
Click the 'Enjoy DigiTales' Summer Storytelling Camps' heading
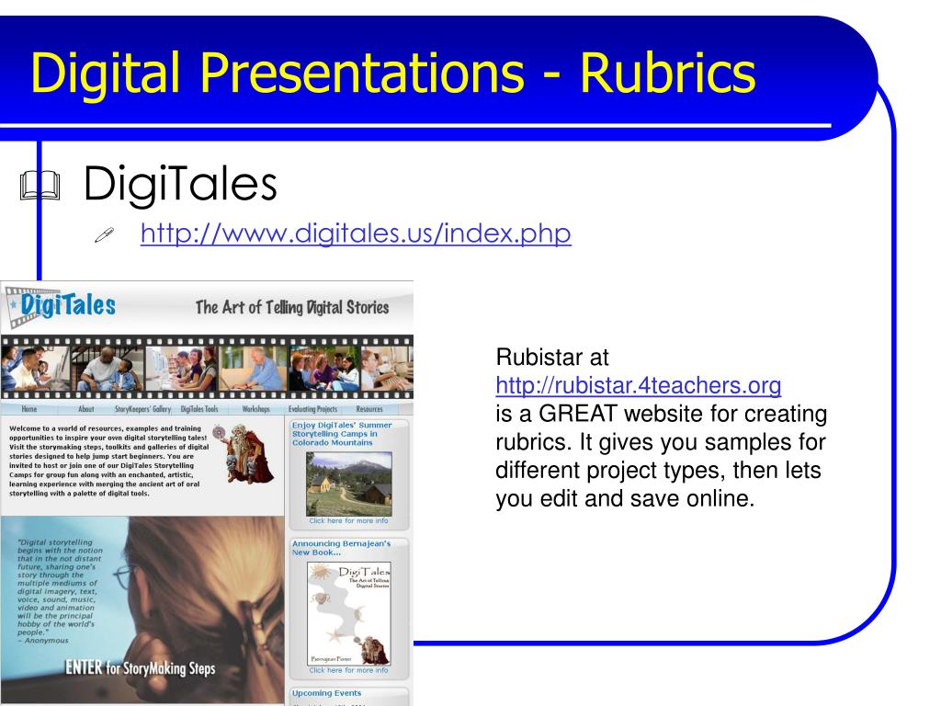pyautogui.click(x=342, y=434)
